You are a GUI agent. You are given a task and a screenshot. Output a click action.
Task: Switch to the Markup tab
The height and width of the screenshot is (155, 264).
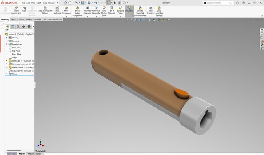pos(29,19)
